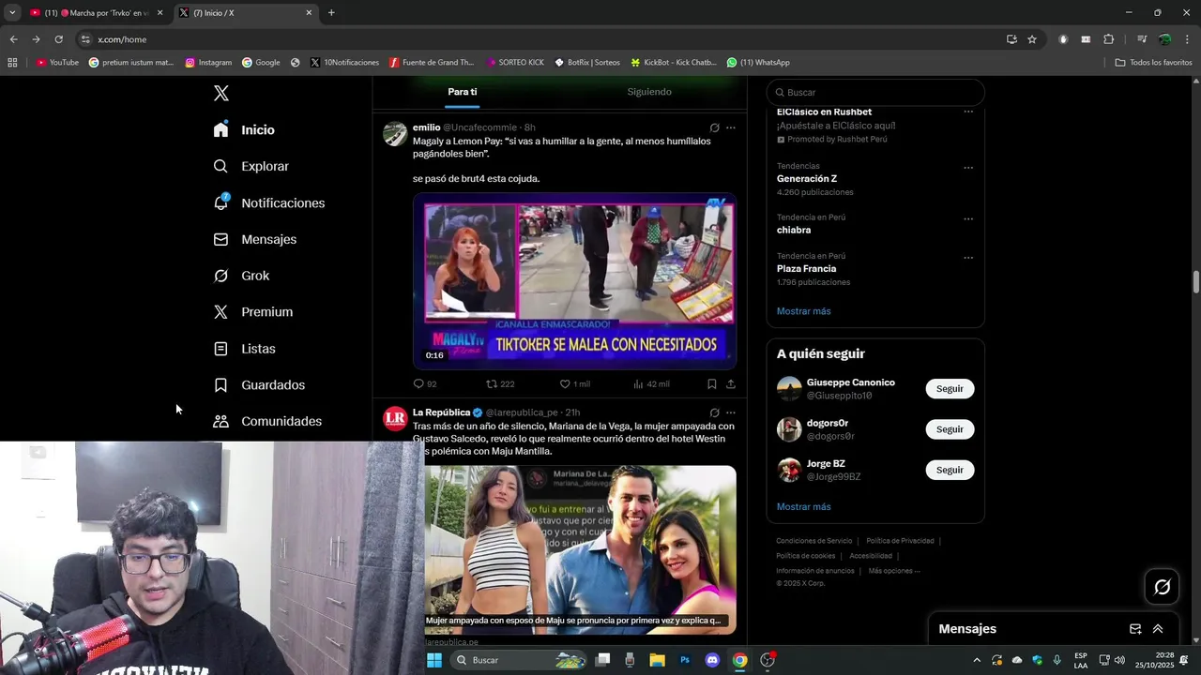Open Más opciones footer dropdown
Screen dimensions: 1201x675
[894, 571]
